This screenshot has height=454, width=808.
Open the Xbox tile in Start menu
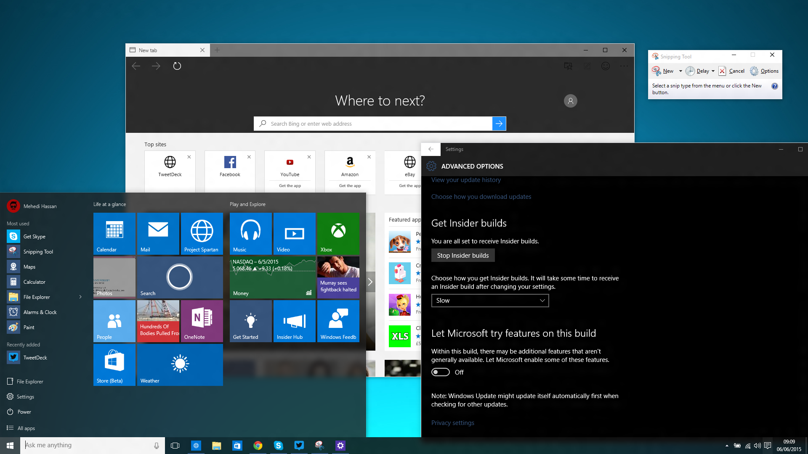click(x=338, y=233)
